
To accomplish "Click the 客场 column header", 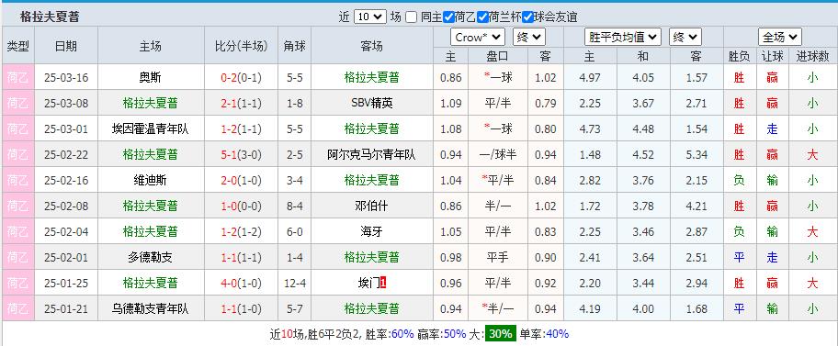I will [x=371, y=46].
